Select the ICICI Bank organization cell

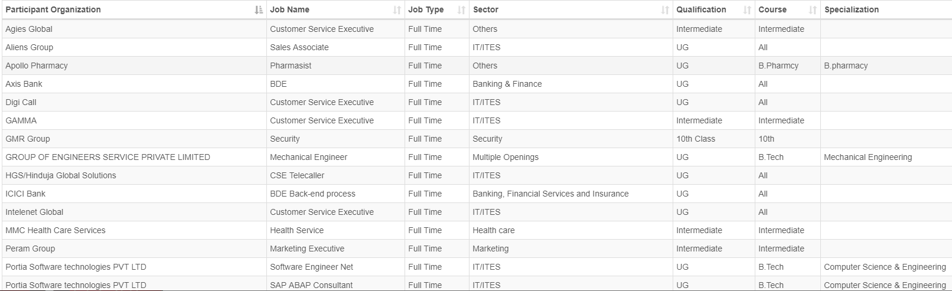click(x=25, y=194)
